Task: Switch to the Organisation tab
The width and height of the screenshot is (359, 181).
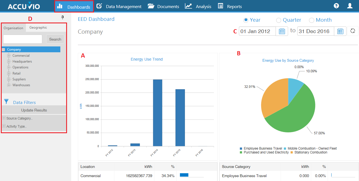Action: 13,28
